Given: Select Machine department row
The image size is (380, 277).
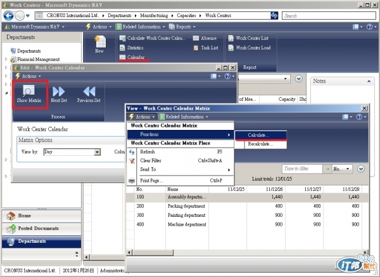Looking at the screenshot, I should tap(247, 224).
